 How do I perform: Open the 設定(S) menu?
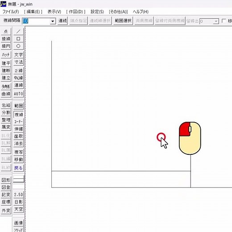coord(97,12)
